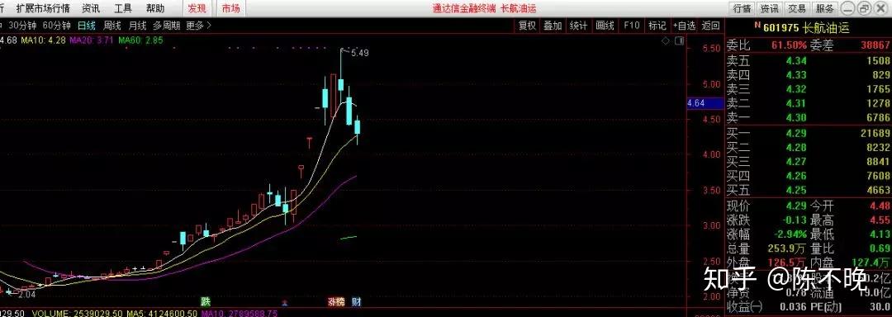Click the 服务 button
Screen dimensions: 892x317
coord(825,8)
